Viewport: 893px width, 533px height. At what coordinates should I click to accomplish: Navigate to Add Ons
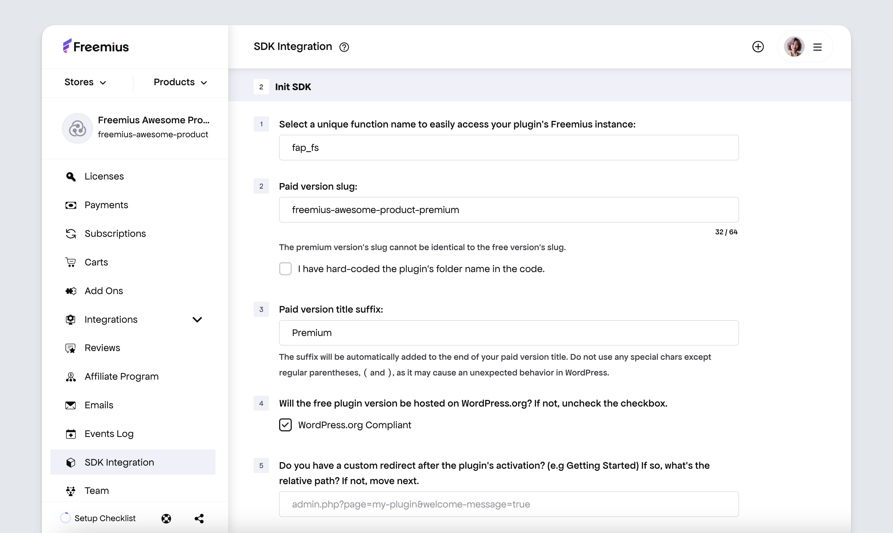(104, 291)
